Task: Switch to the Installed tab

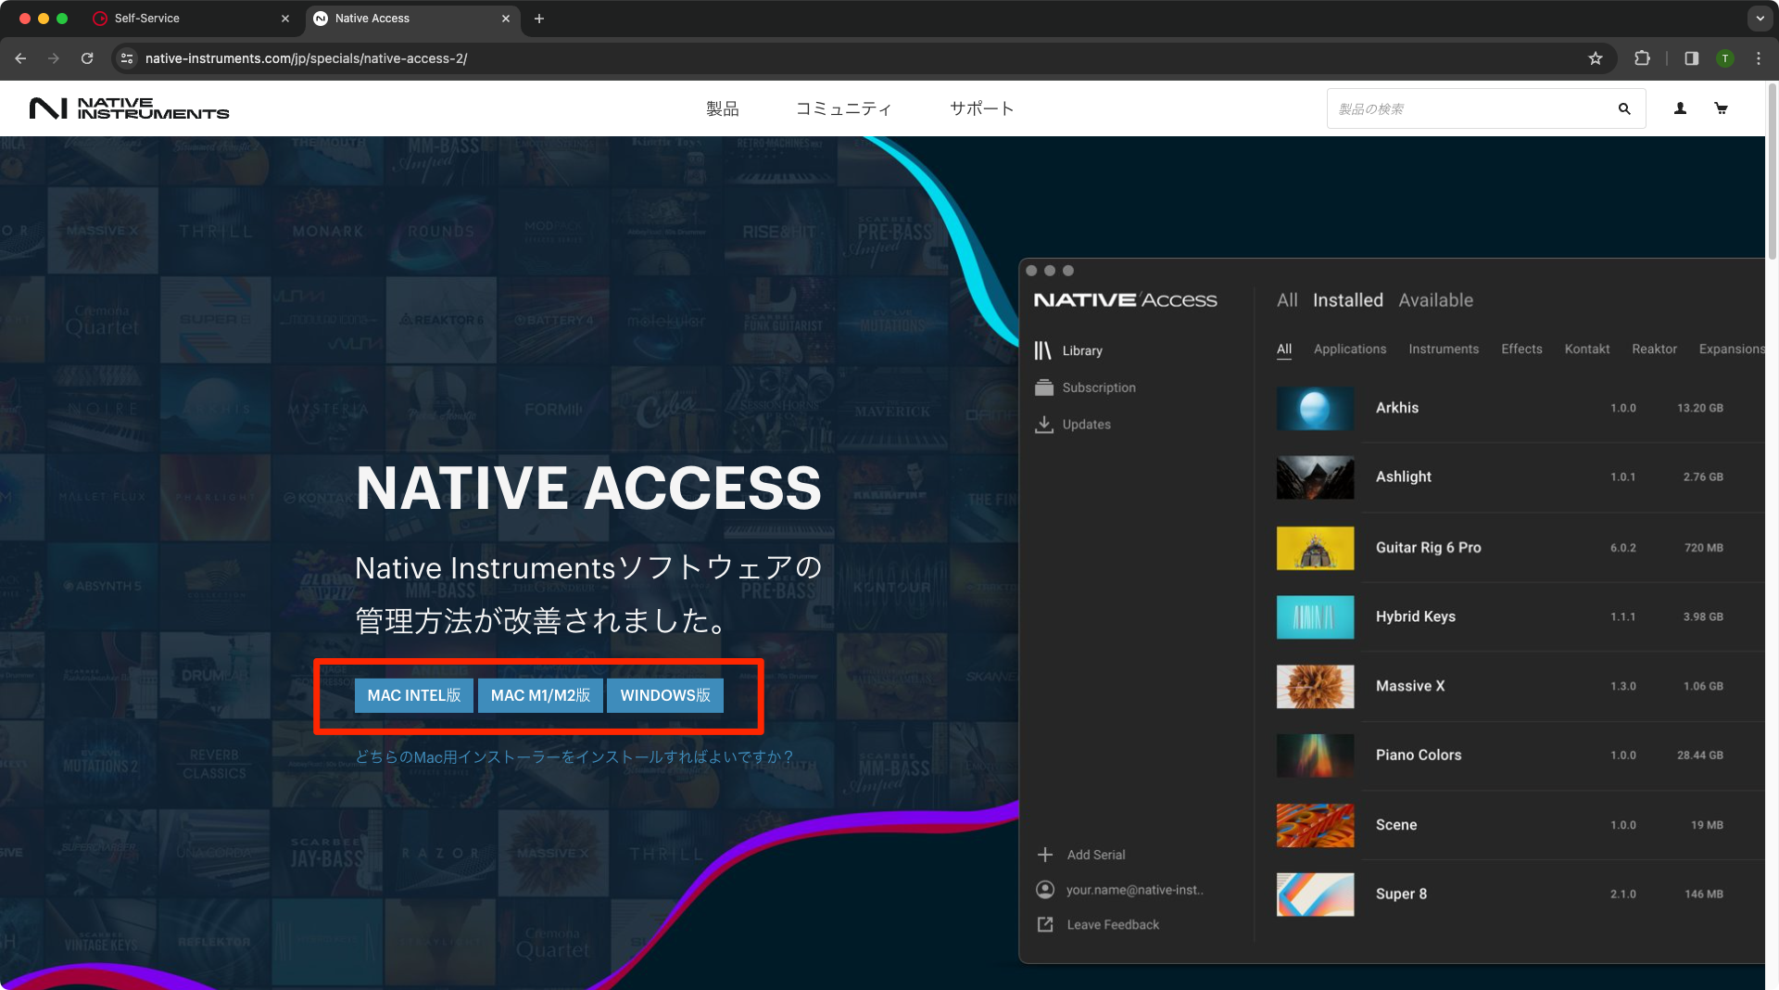Action: 1348,300
